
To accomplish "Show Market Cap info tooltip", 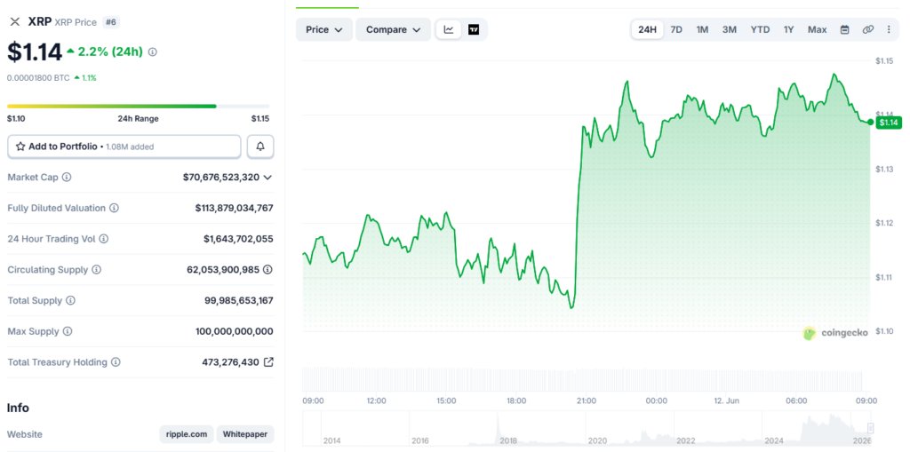I will [x=67, y=177].
